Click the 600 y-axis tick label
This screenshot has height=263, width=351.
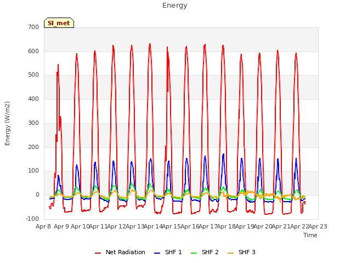click(x=33, y=51)
